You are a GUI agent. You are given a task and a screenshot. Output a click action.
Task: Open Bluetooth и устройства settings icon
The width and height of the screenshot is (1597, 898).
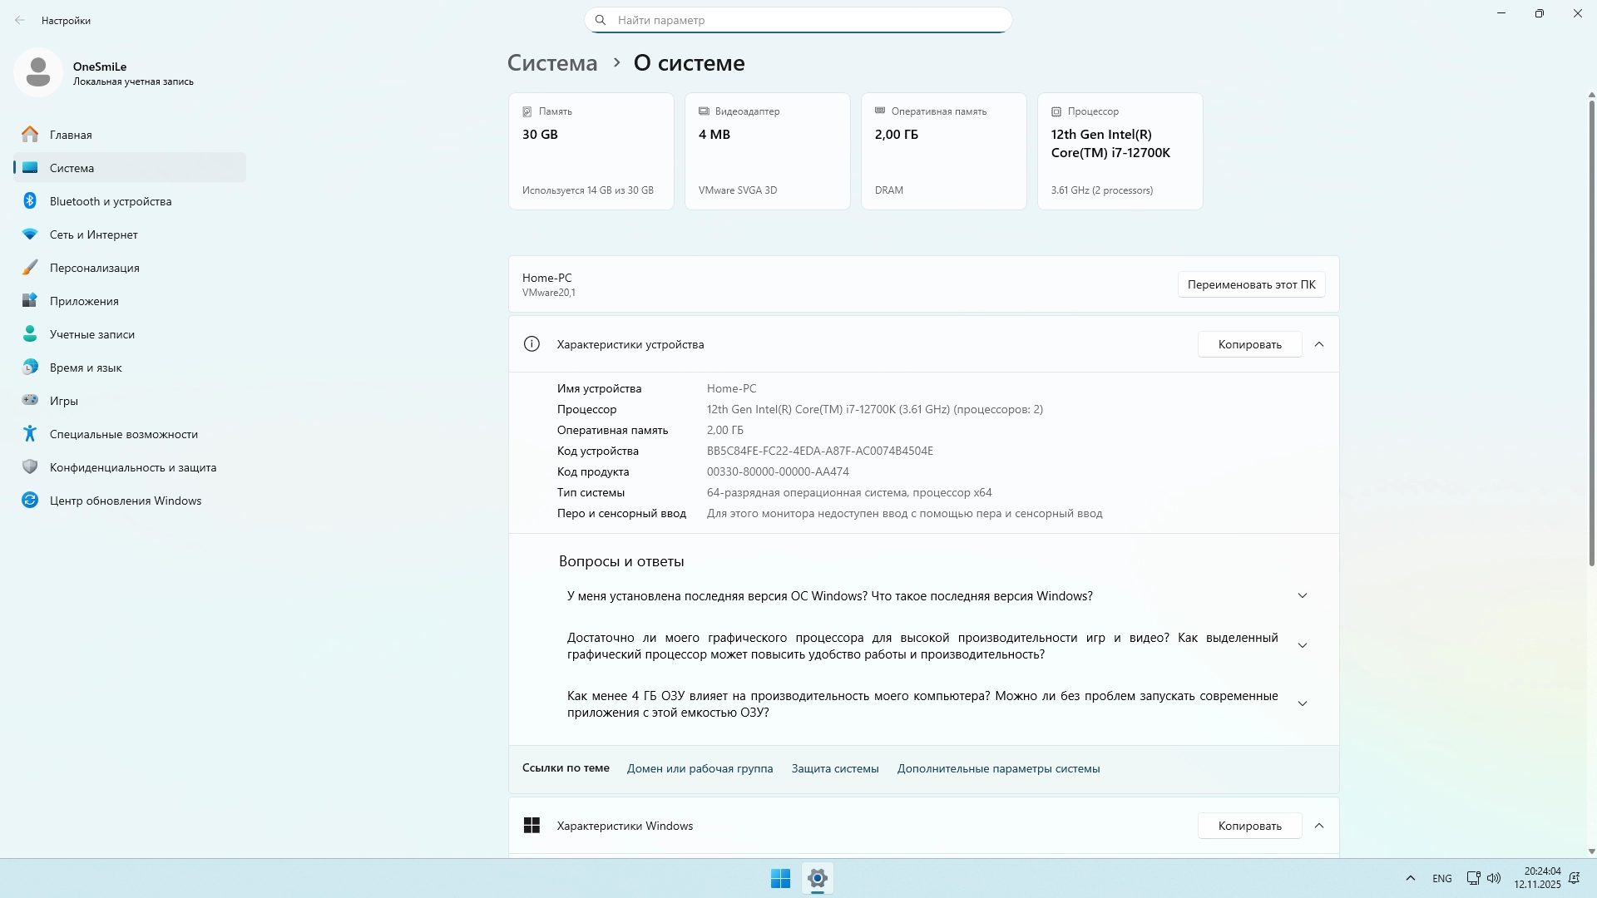(30, 200)
